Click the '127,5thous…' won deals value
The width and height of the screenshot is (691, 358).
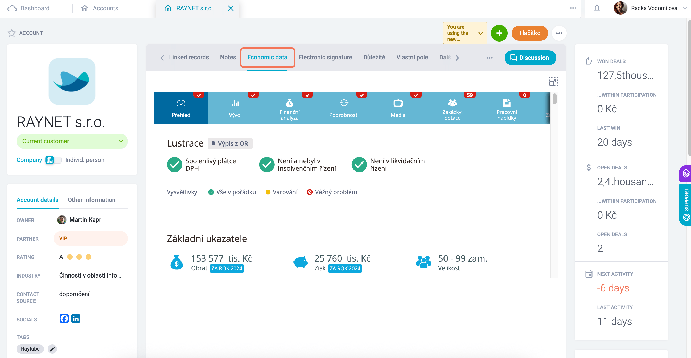pos(625,75)
